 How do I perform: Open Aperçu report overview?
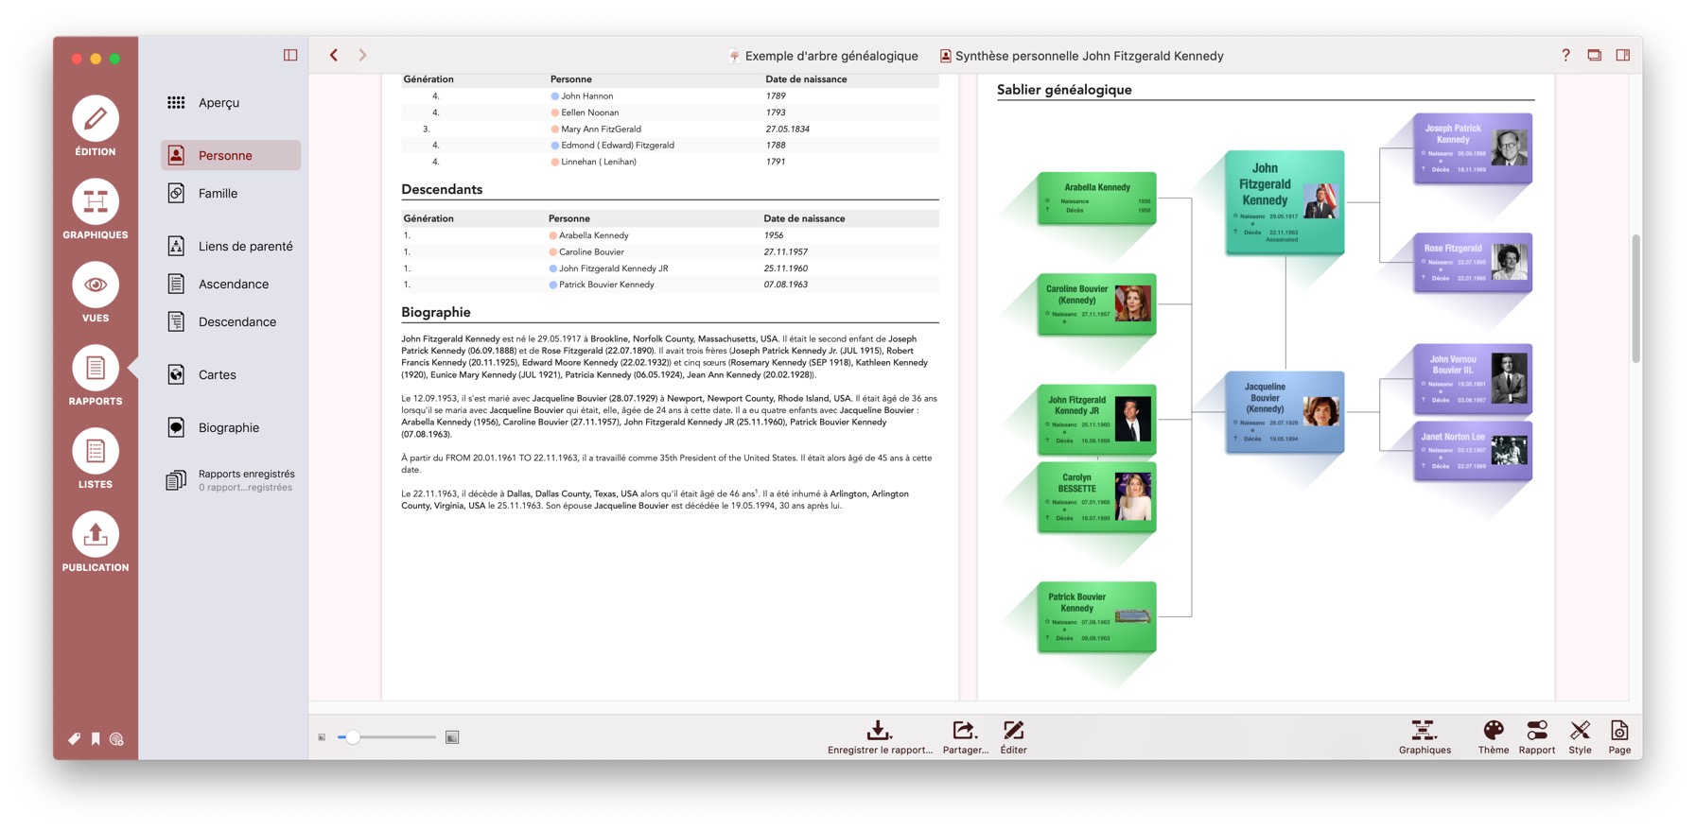[x=231, y=102]
